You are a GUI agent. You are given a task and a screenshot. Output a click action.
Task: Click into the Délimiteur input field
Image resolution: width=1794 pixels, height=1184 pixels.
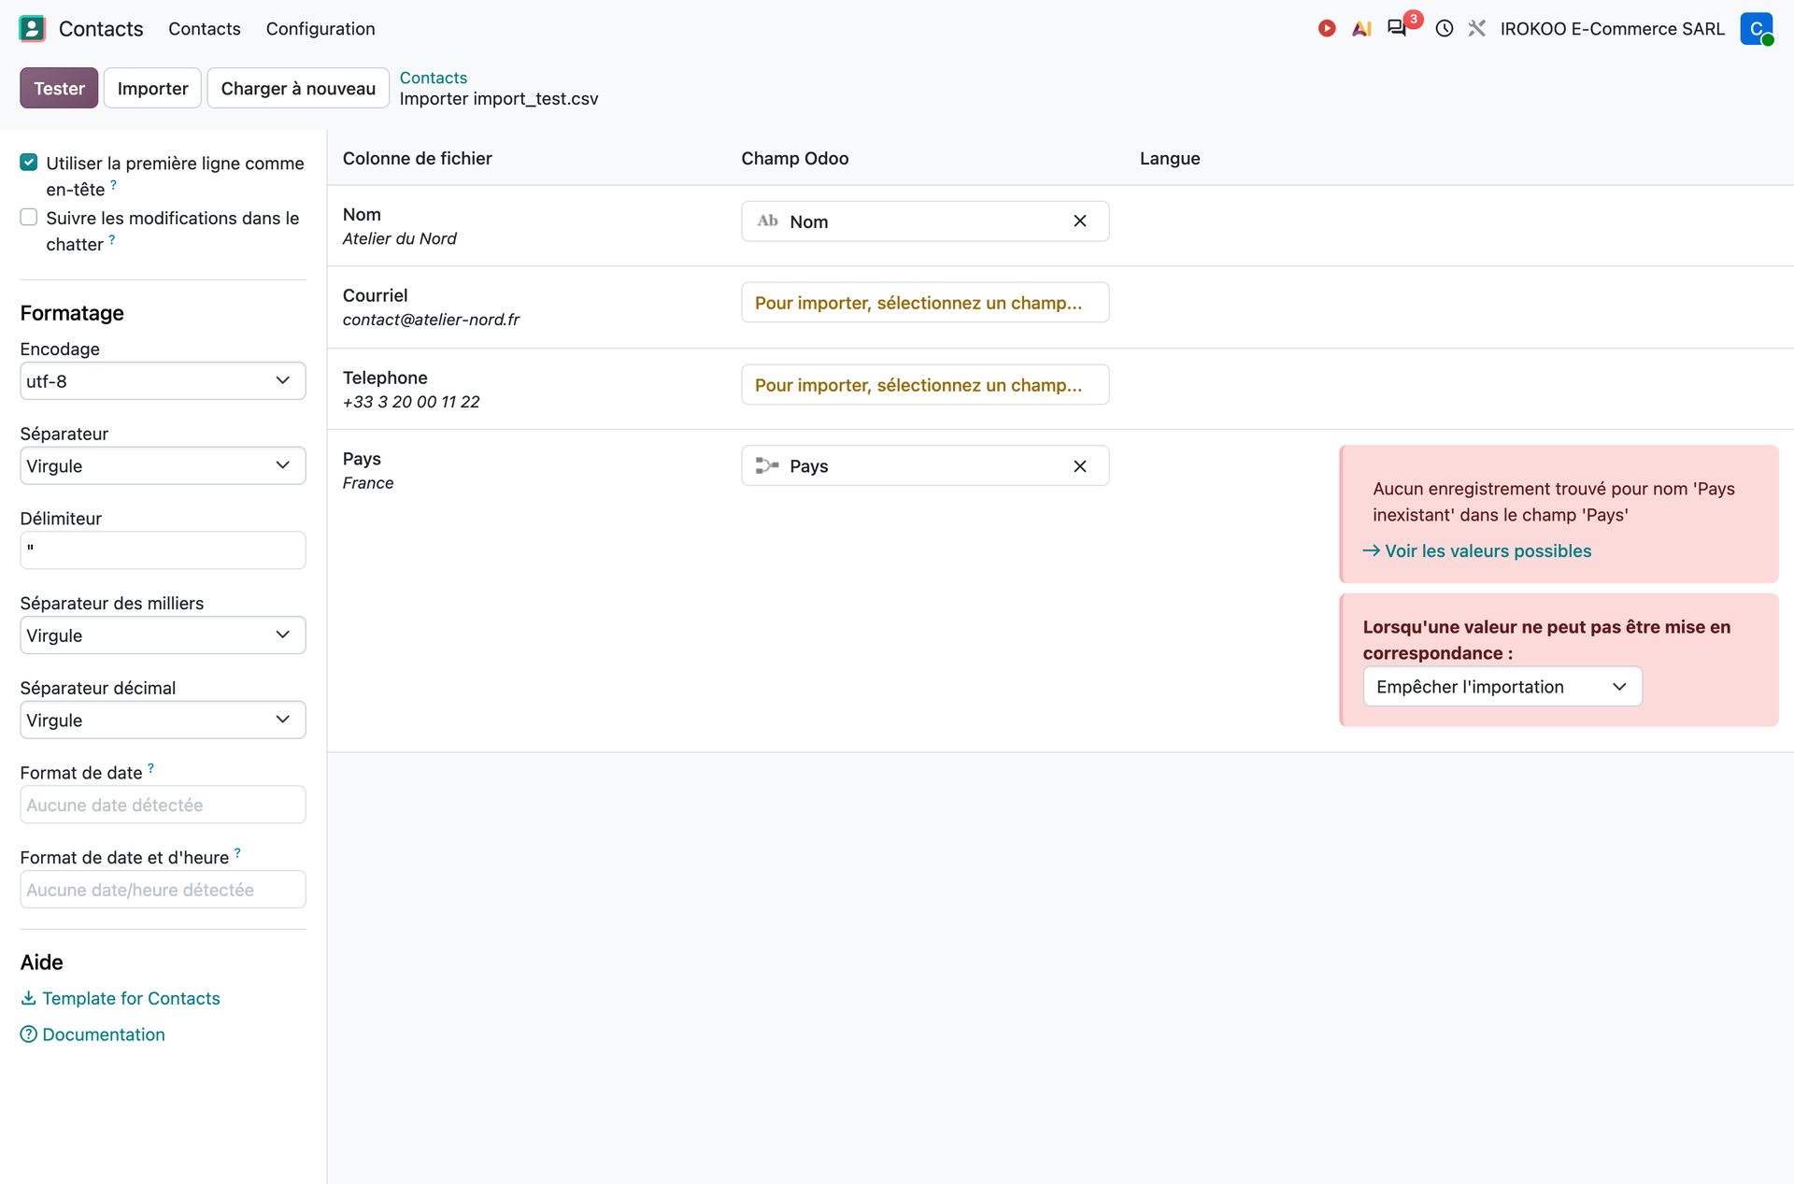click(163, 550)
